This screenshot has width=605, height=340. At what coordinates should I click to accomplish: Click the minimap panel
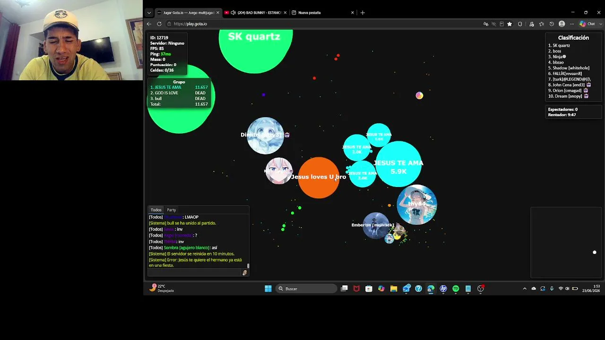pyautogui.click(x=566, y=242)
